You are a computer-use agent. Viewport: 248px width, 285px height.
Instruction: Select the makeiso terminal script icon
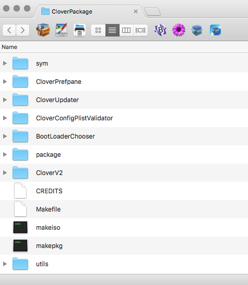coord(20,227)
